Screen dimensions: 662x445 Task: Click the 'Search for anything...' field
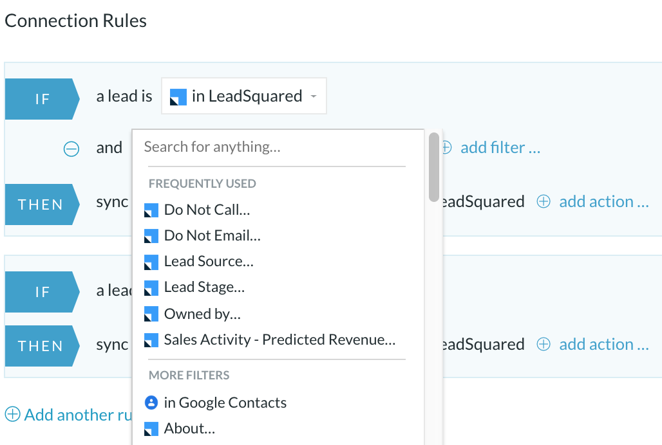(276, 147)
